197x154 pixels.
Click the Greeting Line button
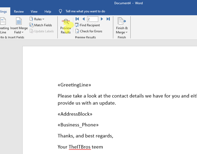(4, 26)
